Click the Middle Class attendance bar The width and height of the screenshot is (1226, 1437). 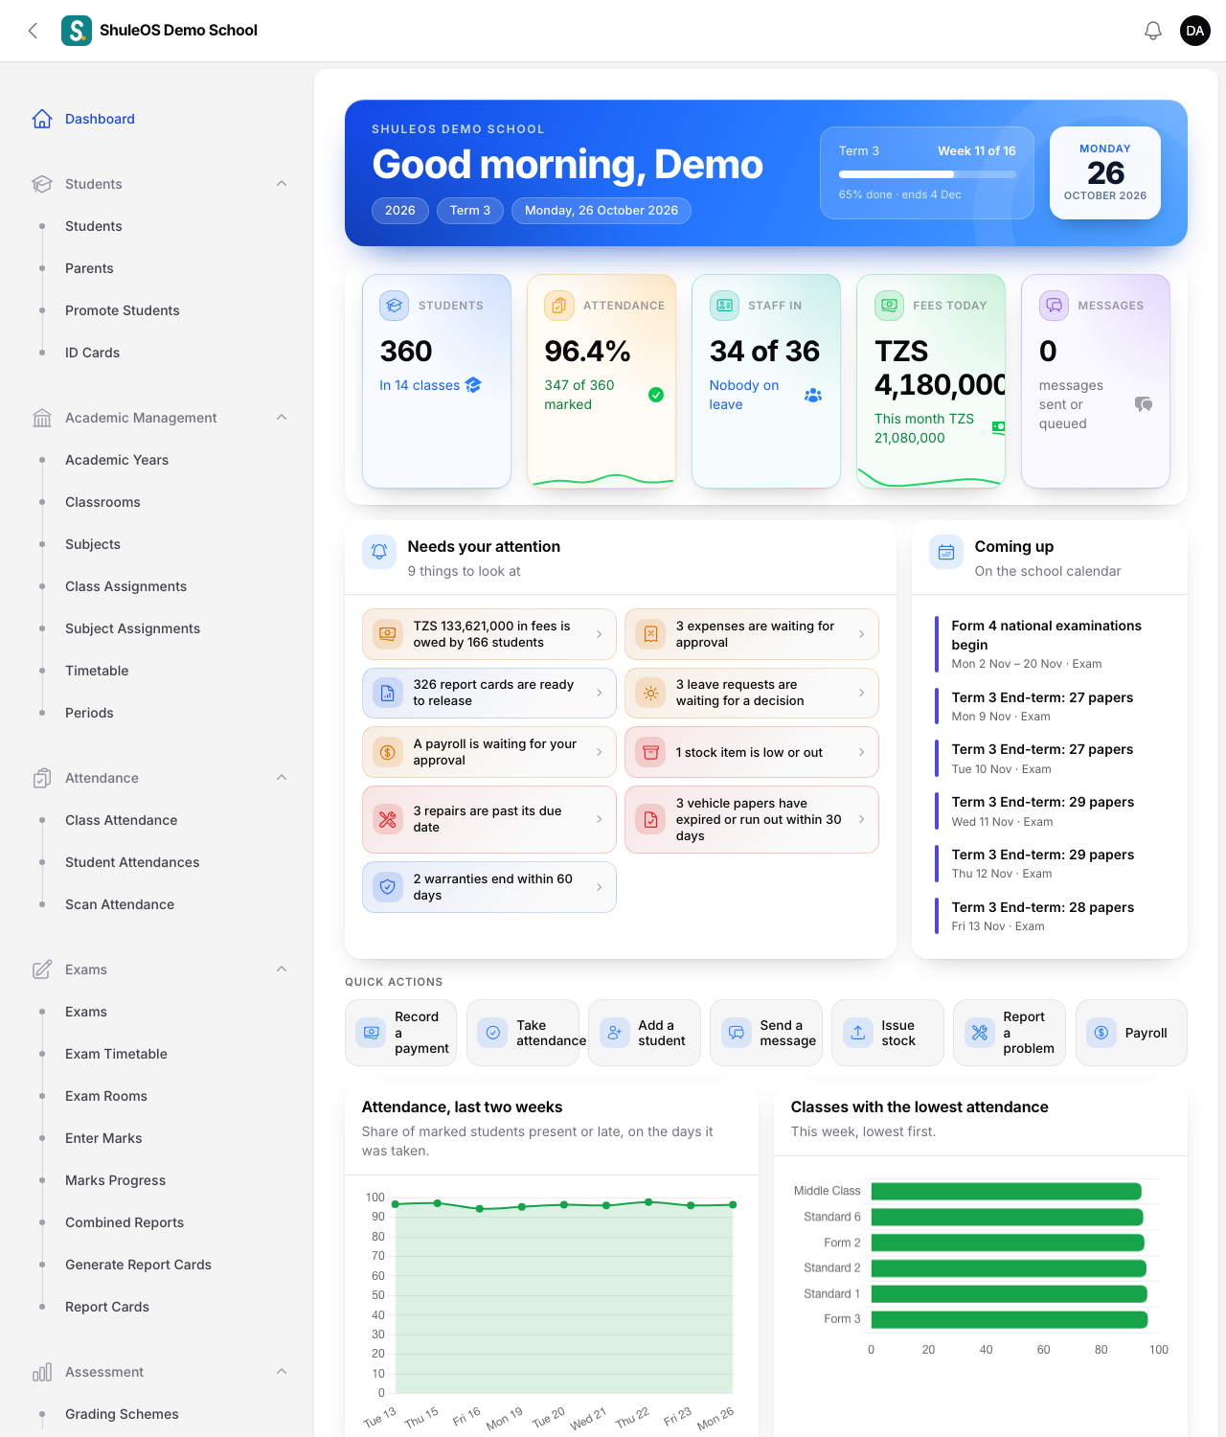[1006, 1191]
